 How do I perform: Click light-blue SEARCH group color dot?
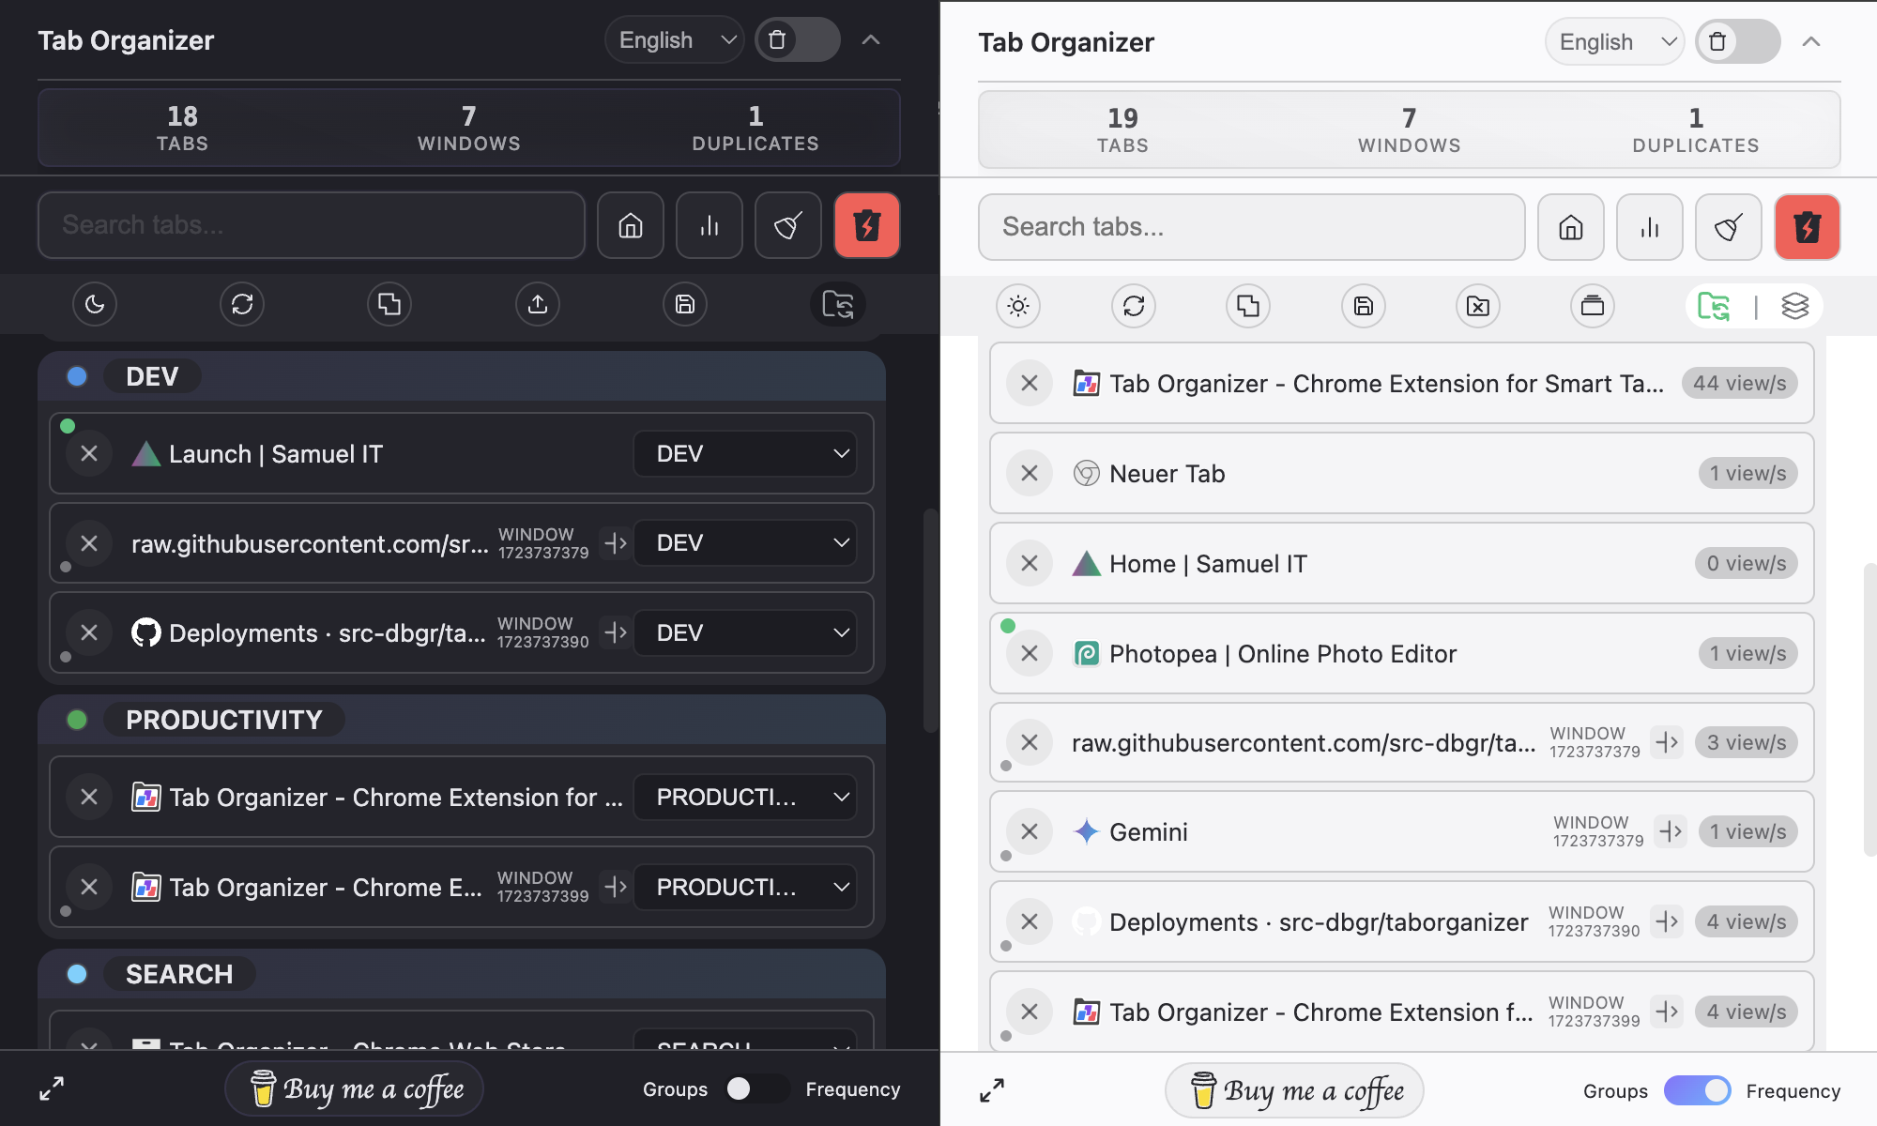tap(77, 974)
